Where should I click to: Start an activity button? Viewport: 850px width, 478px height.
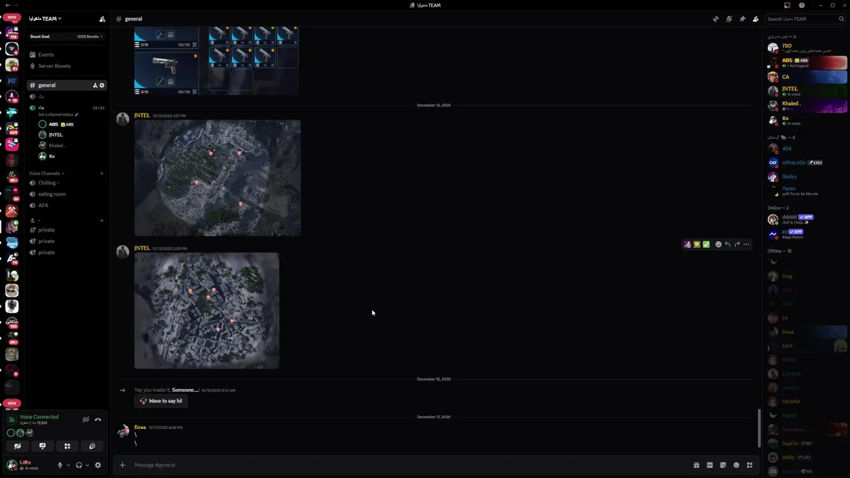[x=67, y=446]
